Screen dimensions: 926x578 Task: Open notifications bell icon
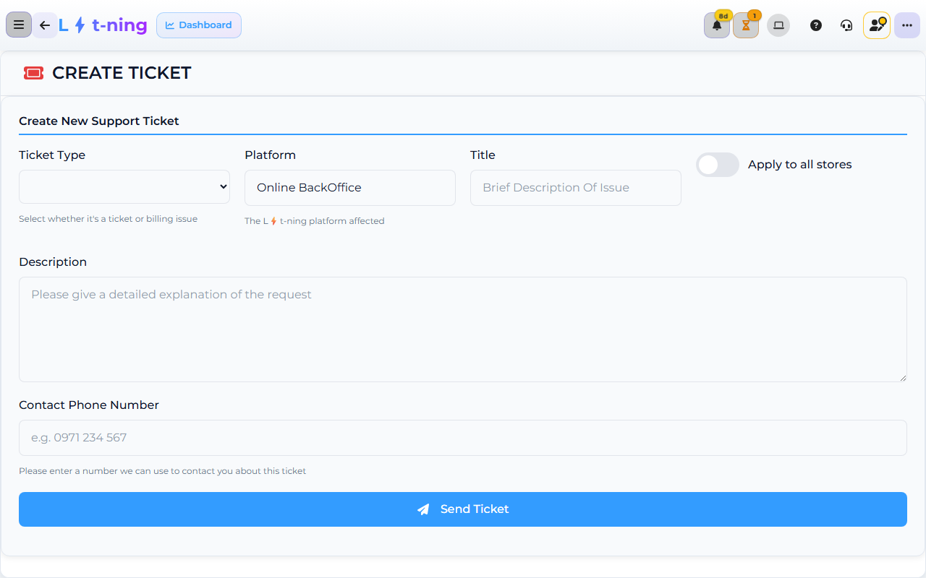pos(717,25)
